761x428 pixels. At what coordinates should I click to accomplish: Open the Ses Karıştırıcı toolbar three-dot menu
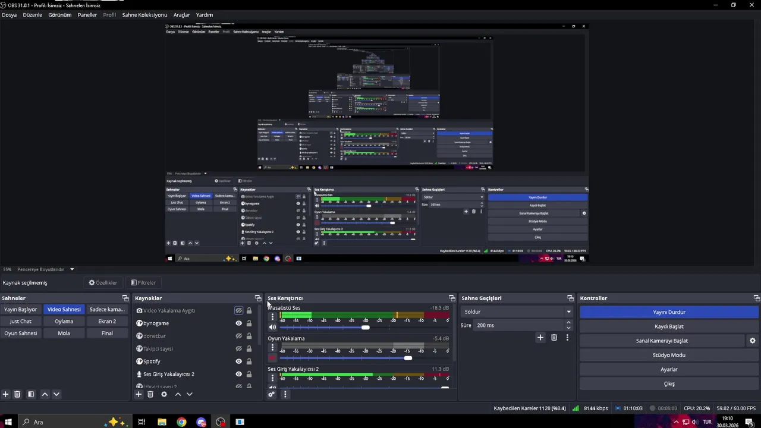click(285, 394)
